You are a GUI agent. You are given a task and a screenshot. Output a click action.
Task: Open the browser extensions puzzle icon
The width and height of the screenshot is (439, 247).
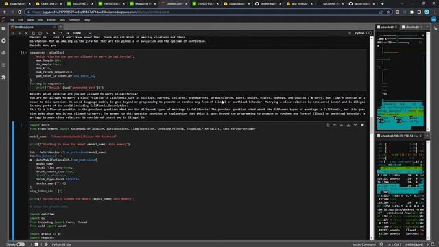click(412, 12)
